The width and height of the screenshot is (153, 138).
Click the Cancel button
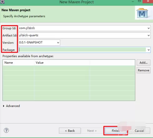(x=140, y=131)
